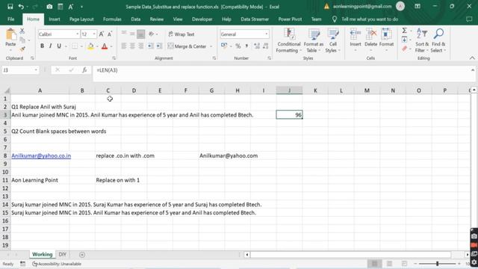Viewport: 478px width, 269px height.
Task: Apply the yellow fill color bucket
Action: tap(90, 46)
